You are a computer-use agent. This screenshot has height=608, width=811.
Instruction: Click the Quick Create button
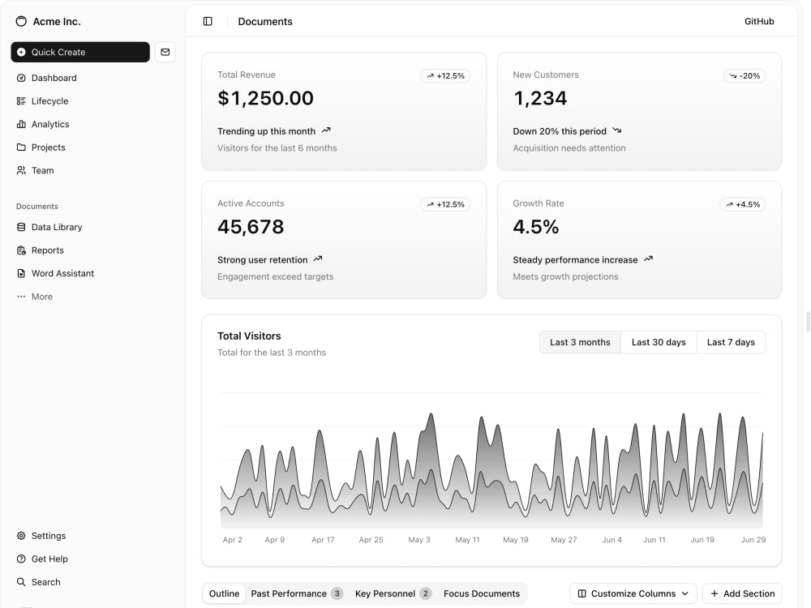click(x=80, y=52)
